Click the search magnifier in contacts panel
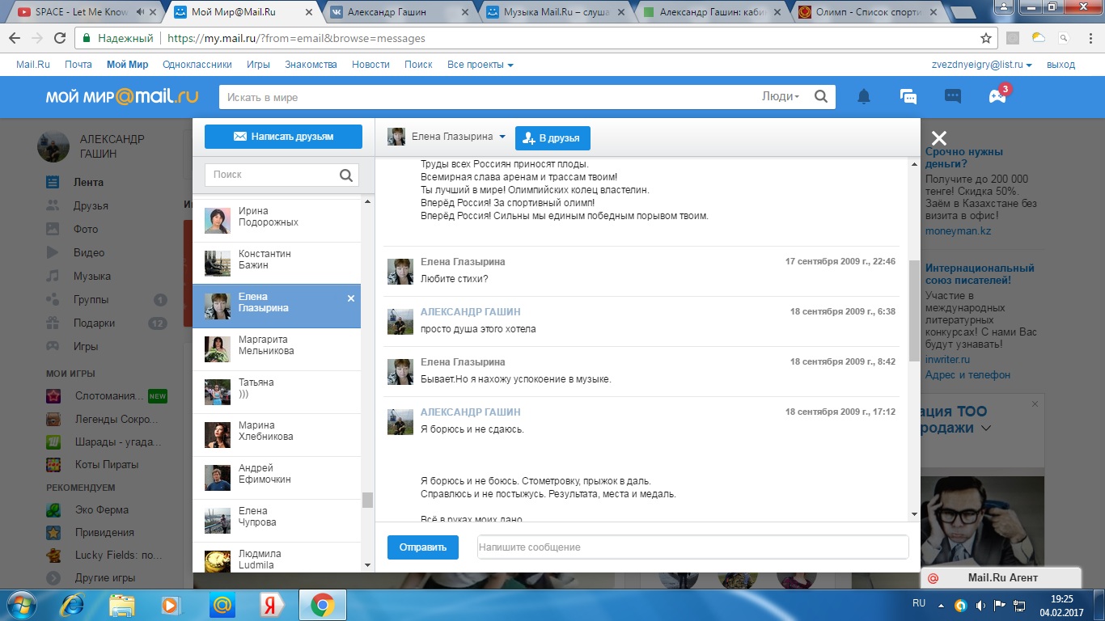 coord(346,175)
